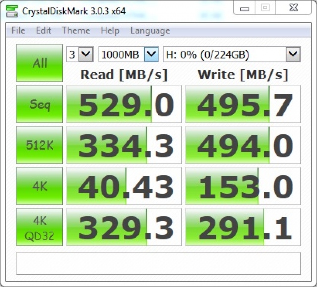Start the 4K QD32 benchmark test

(40, 227)
